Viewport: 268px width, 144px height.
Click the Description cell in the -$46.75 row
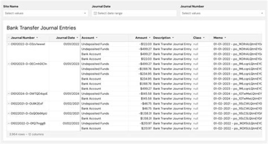[x=172, y=103]
